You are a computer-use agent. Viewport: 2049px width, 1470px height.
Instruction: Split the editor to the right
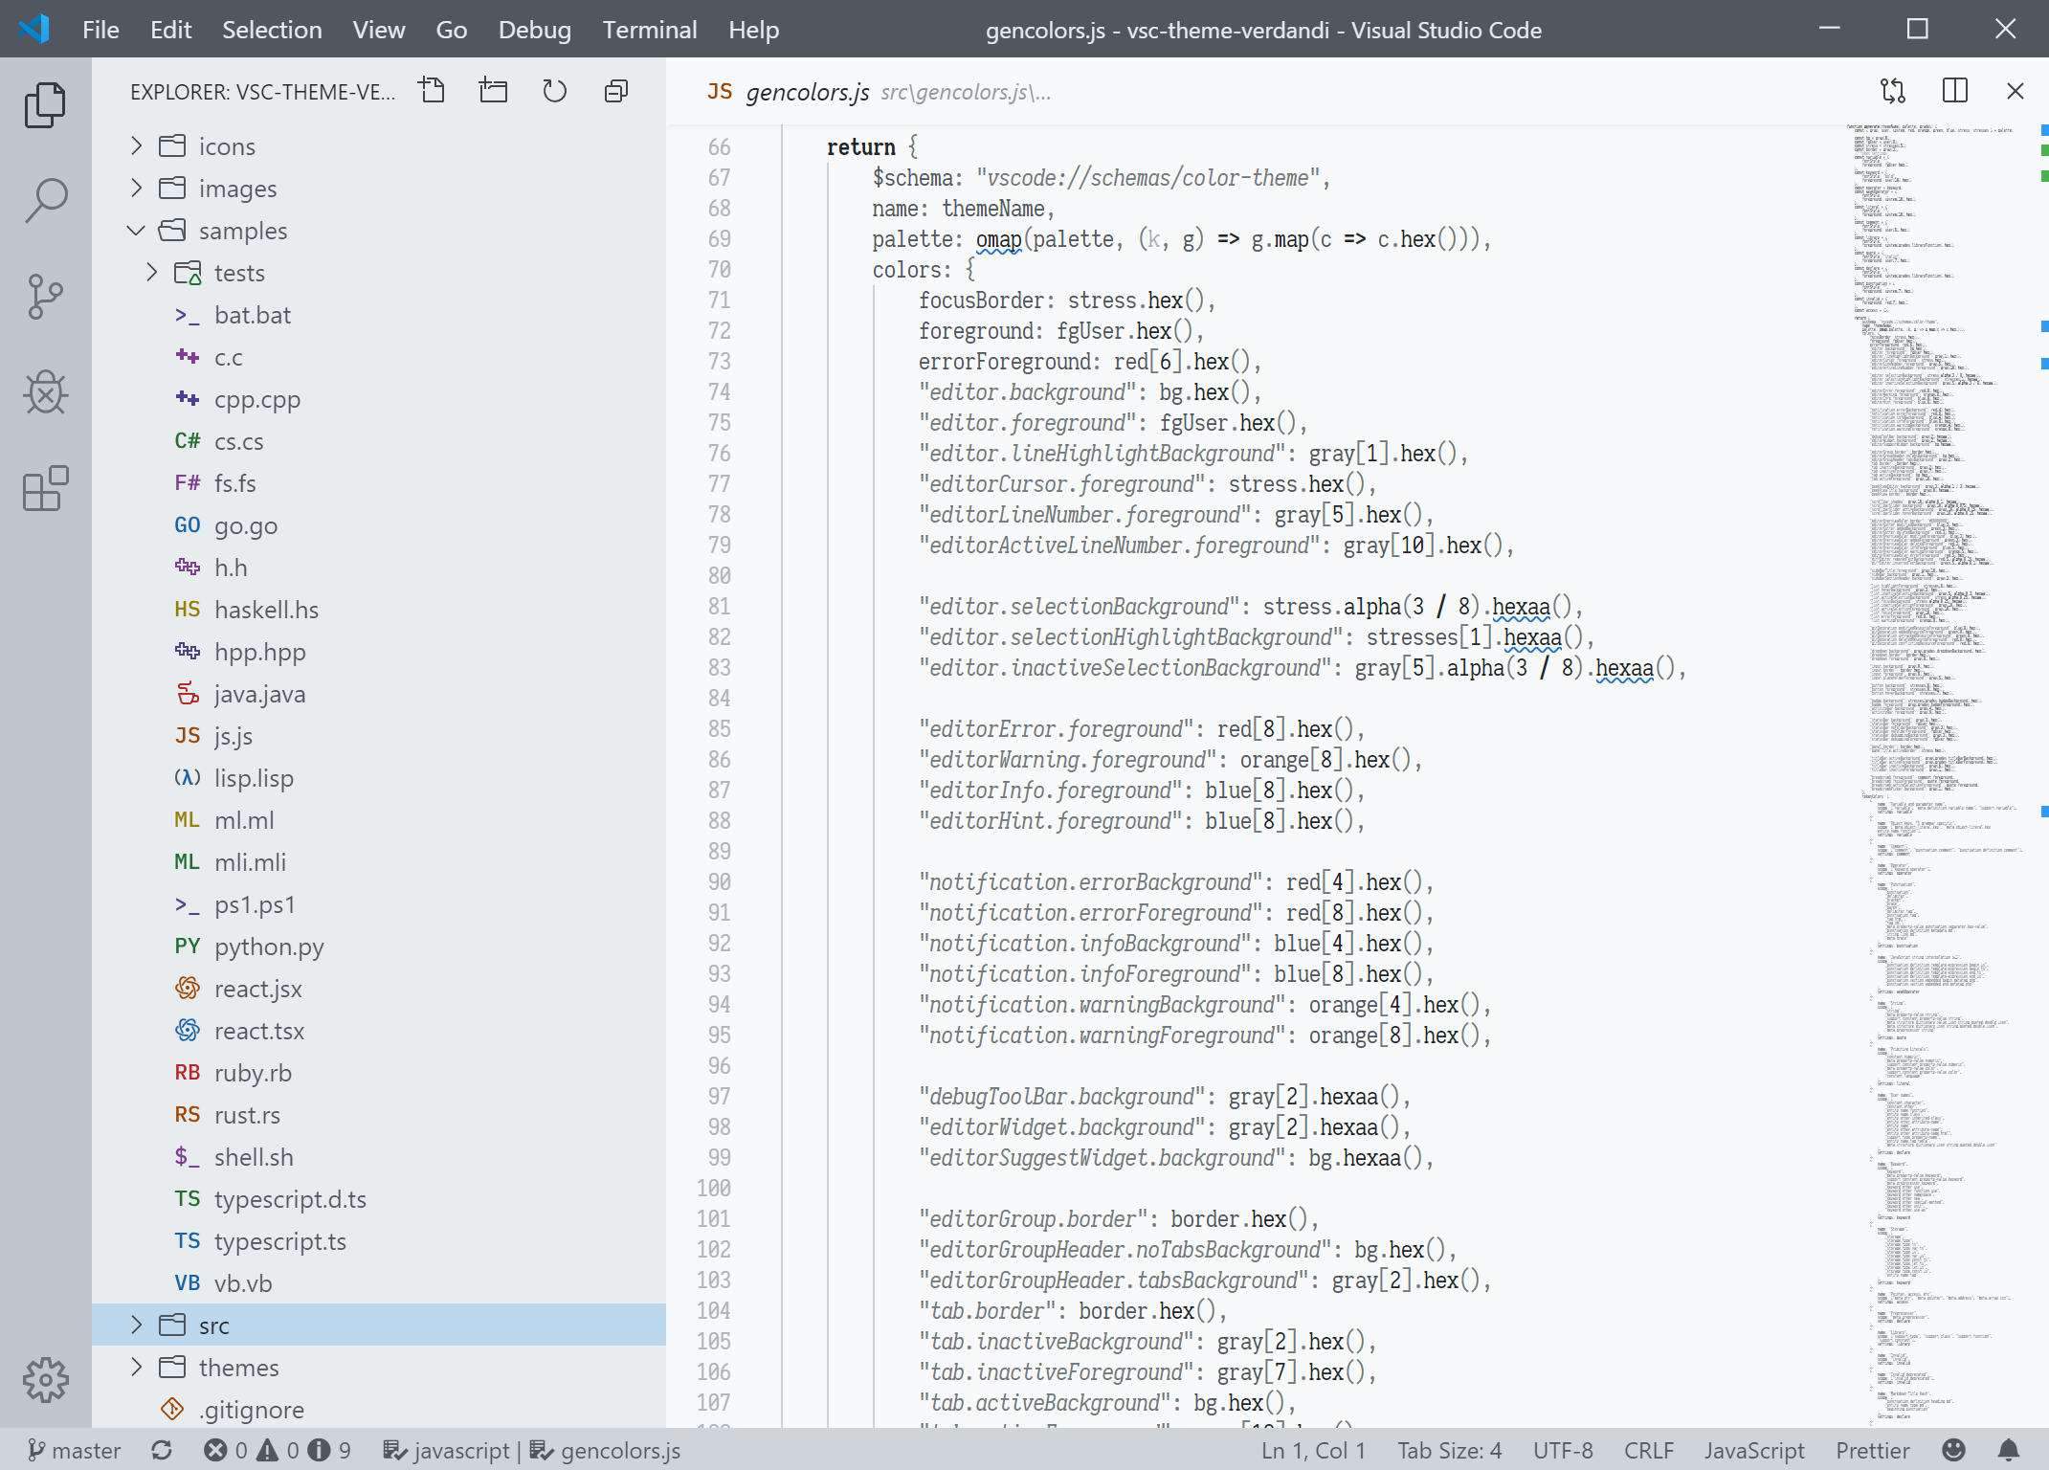pyautogui.click(x=1954, y=91)
